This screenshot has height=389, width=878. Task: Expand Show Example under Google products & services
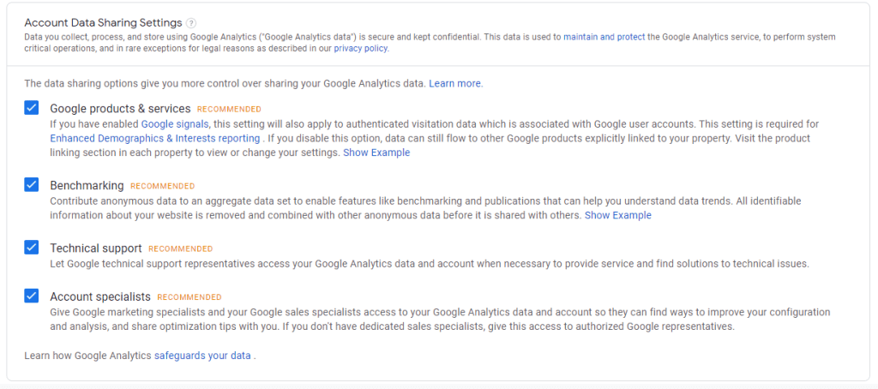(376, 153)
